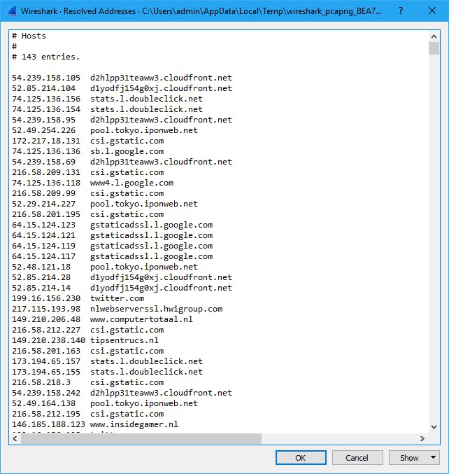Select the 54.239.158.95 cloudfront entry
This screenshot has width=449, height=474.
(x=122, y=120)
